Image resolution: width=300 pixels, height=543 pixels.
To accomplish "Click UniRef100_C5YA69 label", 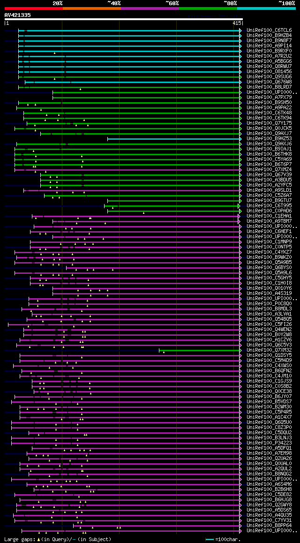I will tap(269, 159).
